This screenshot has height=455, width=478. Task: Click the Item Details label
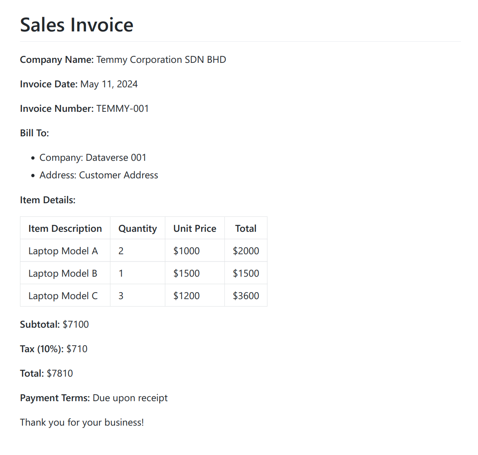[x=48, y=200]
